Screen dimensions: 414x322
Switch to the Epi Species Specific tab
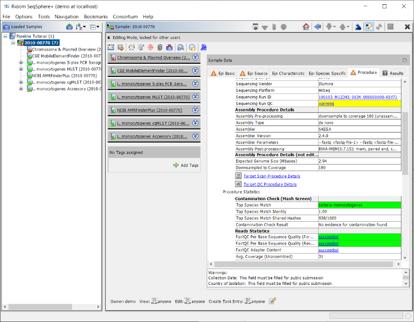click(x=327, y=73)
